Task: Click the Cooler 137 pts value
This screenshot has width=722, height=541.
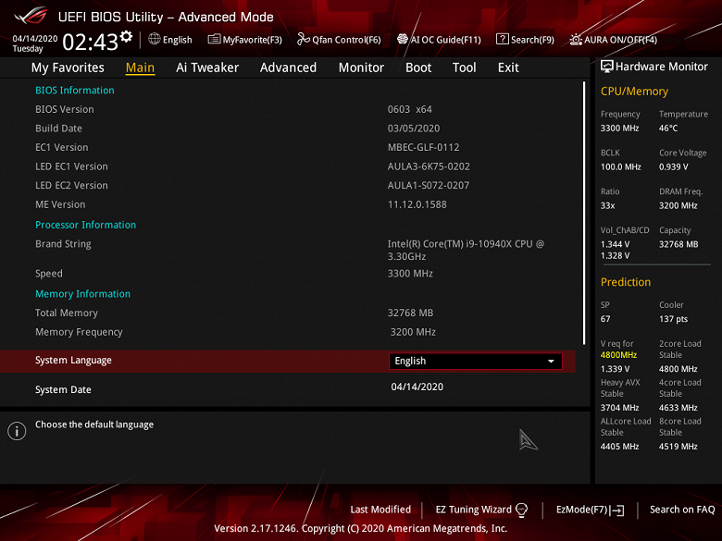Action: click(x=673, y=319)
